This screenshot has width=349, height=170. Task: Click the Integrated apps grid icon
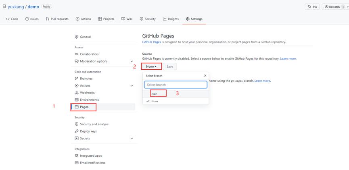[x=77, y=156]
